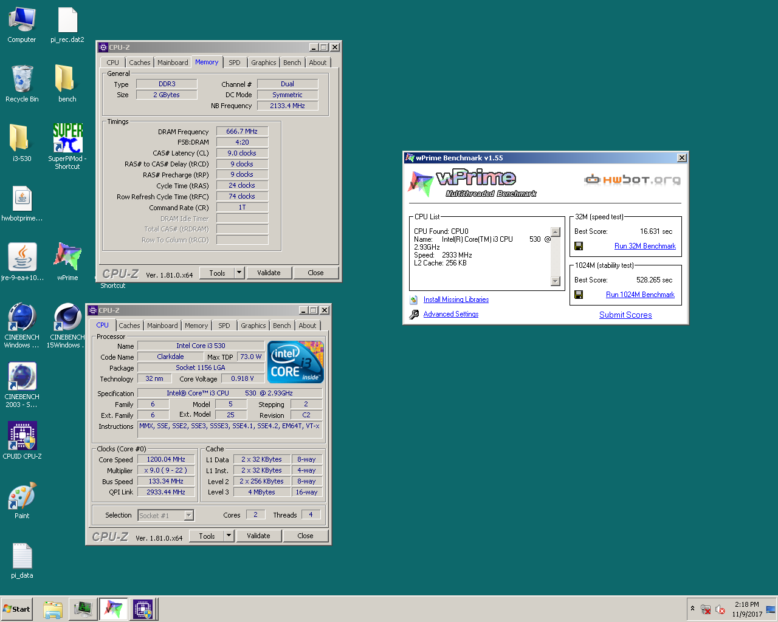Click the Core Speed 1200.04 MHz value
This screenshot has width=778, height=622.
(166, 459)
